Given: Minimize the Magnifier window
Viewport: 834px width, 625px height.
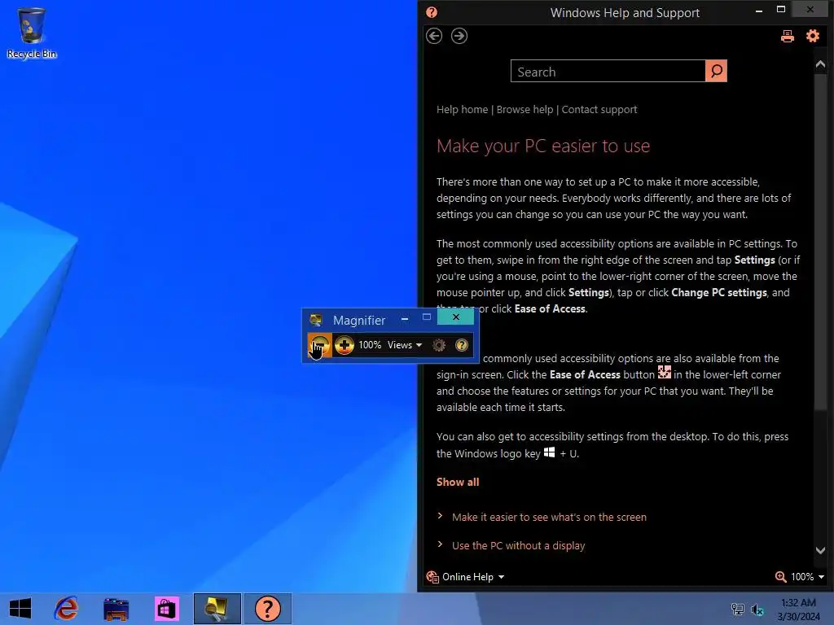Looking at the screenshot, I should tap(405, 318).
